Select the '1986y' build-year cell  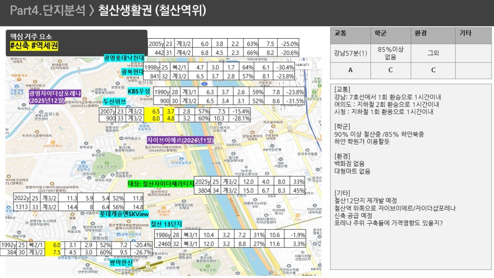pos(163,235)
